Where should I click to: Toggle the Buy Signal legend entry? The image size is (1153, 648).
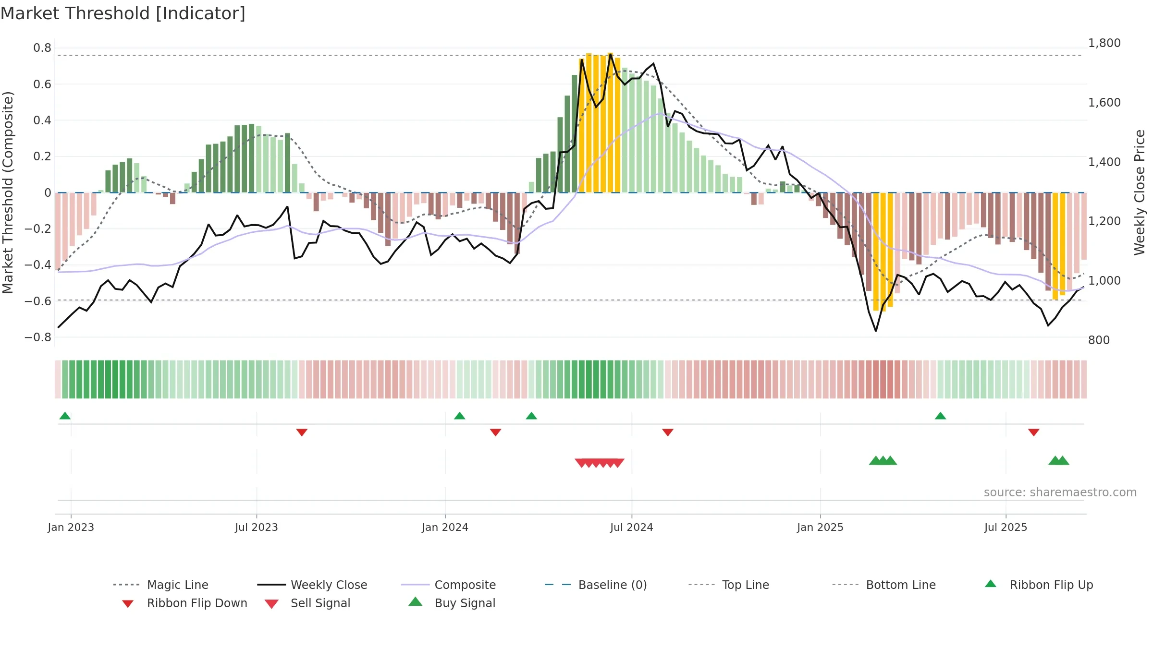452,603
